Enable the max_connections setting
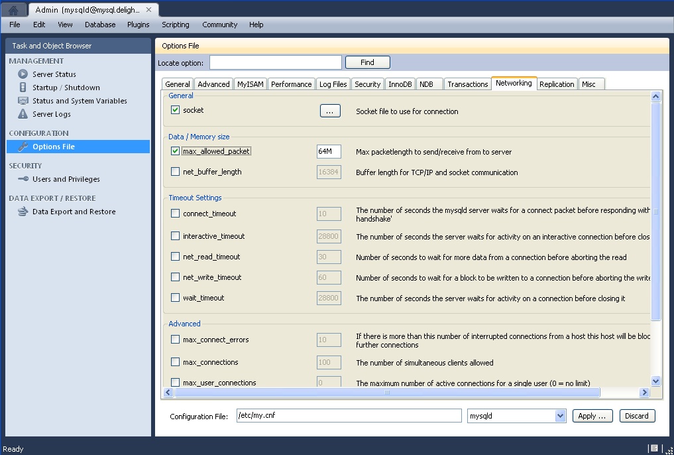The height and width of the screenshot is (455, 674). coord(175,363)
